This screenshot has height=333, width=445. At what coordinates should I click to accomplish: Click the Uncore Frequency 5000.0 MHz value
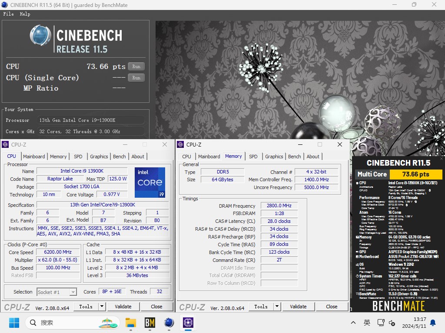(316, 187)
